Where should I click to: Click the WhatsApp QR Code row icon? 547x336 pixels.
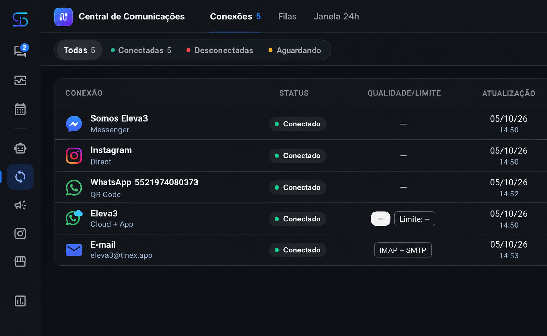74,187
